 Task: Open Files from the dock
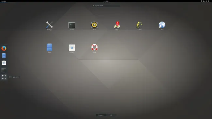[4, 55]
